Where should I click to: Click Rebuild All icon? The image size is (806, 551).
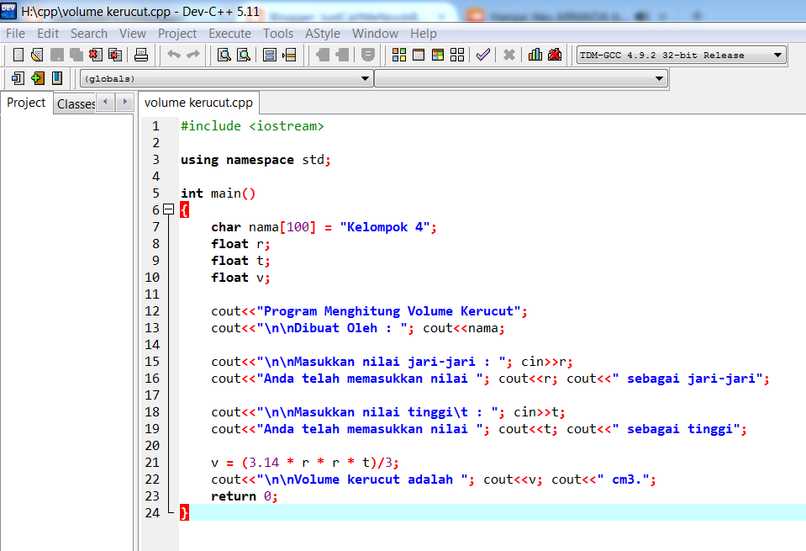pyautogui.click(x=457, y=55)
